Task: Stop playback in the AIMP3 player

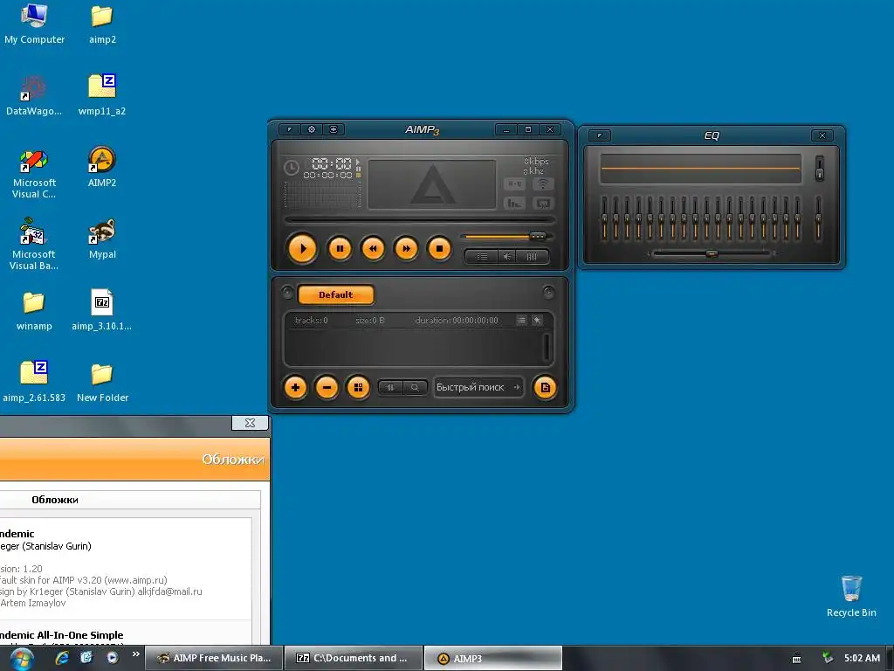Action: point(439,249)
